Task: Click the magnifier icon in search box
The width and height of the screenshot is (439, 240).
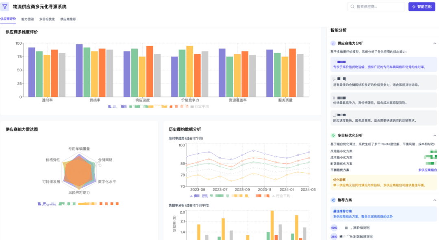Action: coord(352,7)
